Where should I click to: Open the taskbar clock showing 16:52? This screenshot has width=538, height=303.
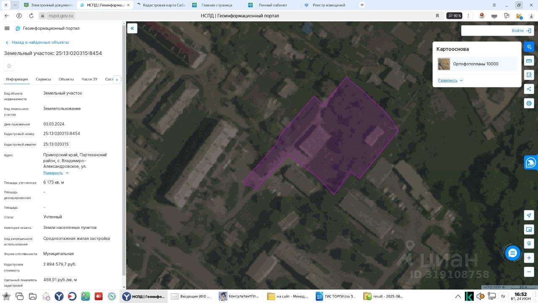click(x=520, y=296)
